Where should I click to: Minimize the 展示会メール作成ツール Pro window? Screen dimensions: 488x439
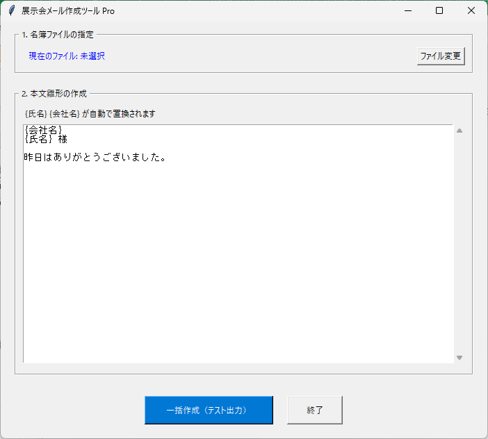pos(407,10)
